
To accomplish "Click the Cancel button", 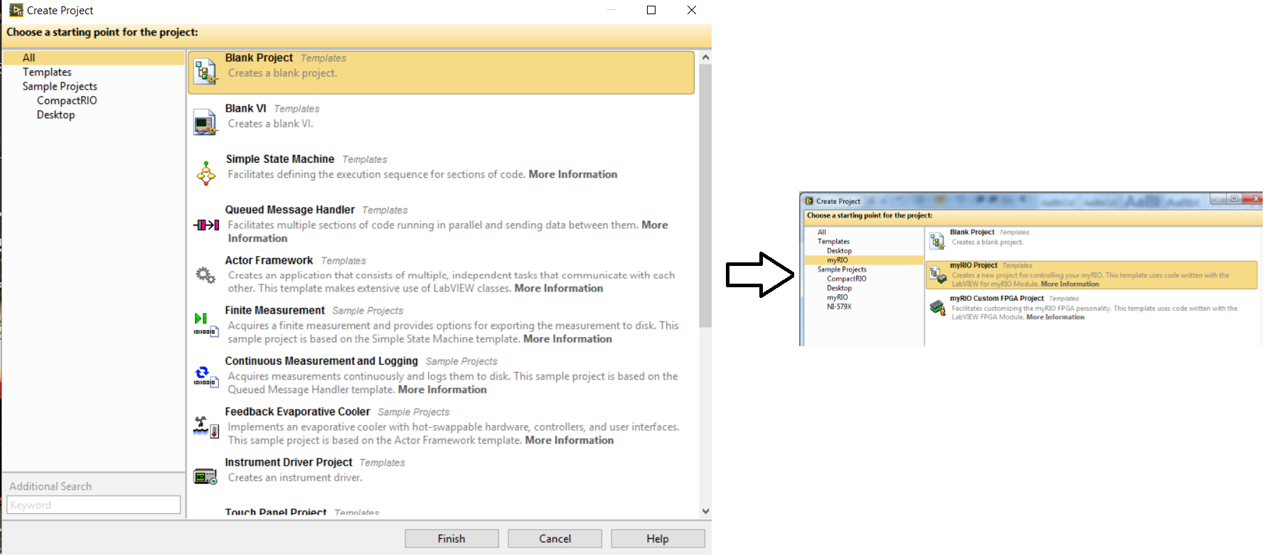I will 555,538.
